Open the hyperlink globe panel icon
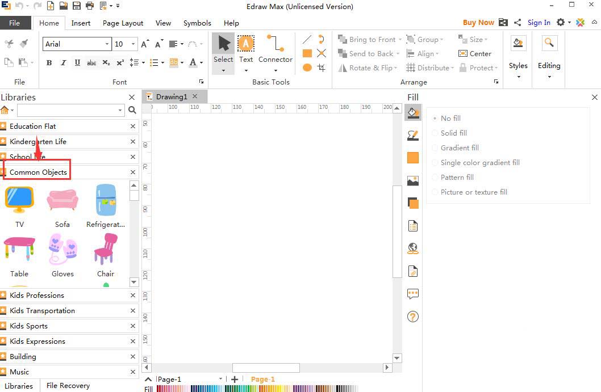Image resolution: width=601 pixels, height=392 pixels. tap(413, 249)
